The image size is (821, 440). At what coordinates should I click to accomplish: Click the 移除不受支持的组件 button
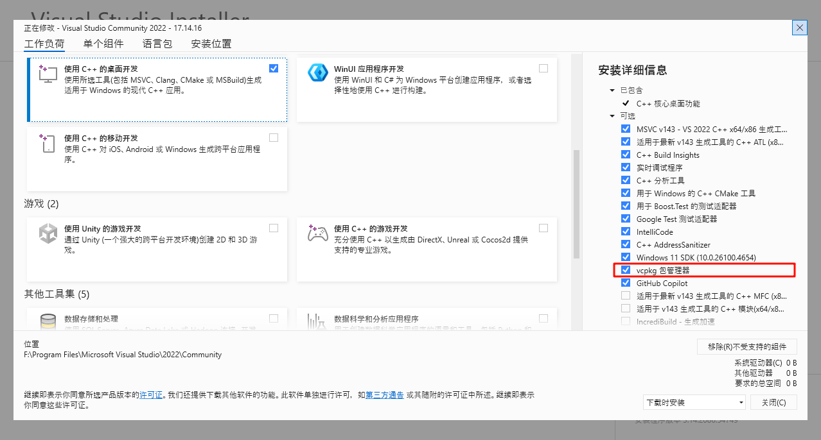tap(747, 346)
